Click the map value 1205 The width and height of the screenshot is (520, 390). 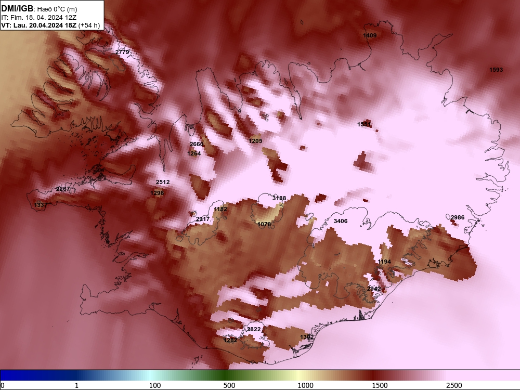point(255,141)
